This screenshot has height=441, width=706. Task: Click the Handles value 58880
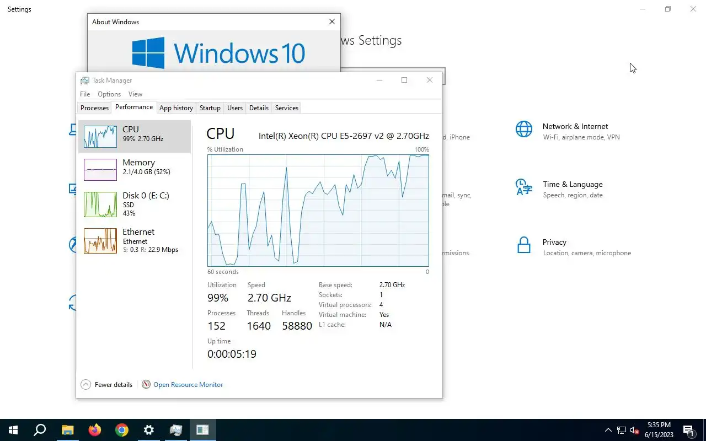pos(297,326)
